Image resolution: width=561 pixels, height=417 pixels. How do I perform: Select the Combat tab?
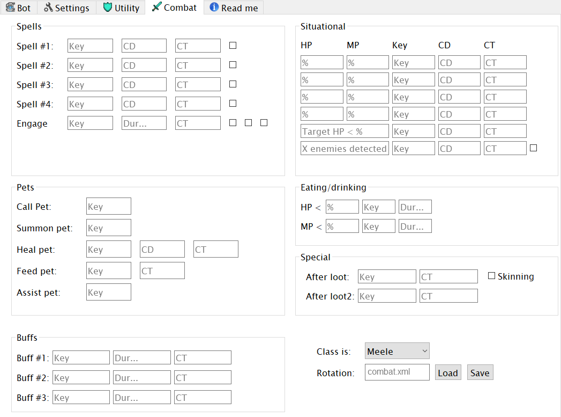click(174, 7)
